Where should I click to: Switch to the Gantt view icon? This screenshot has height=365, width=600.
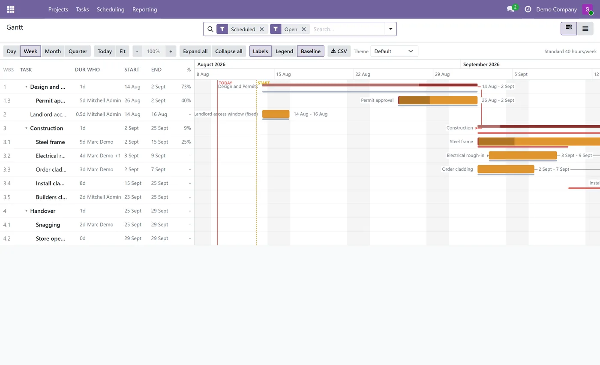569,28
